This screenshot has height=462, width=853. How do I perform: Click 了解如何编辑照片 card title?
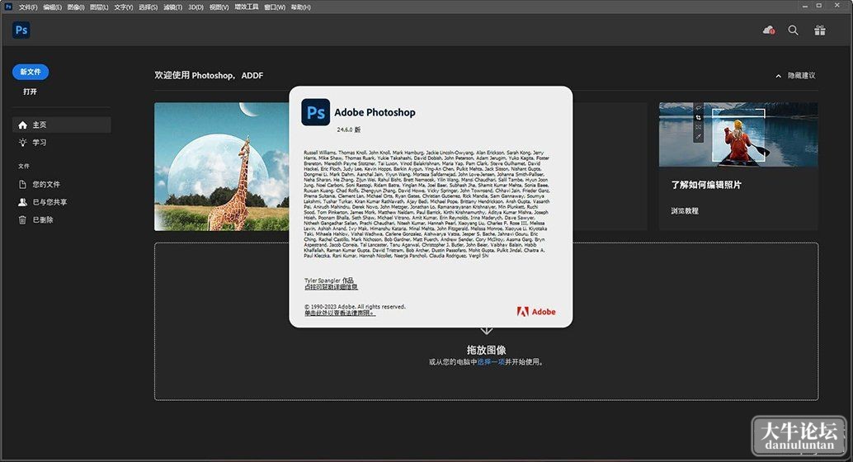pos(705,185)
